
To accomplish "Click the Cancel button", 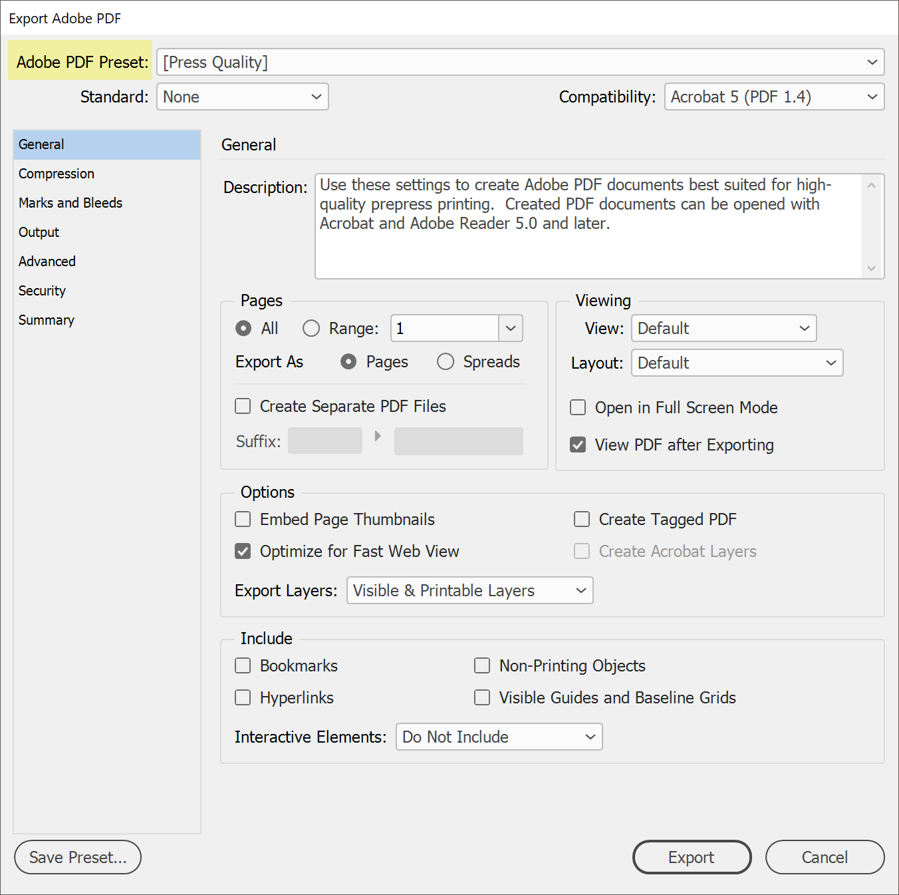I will (825, 857).
